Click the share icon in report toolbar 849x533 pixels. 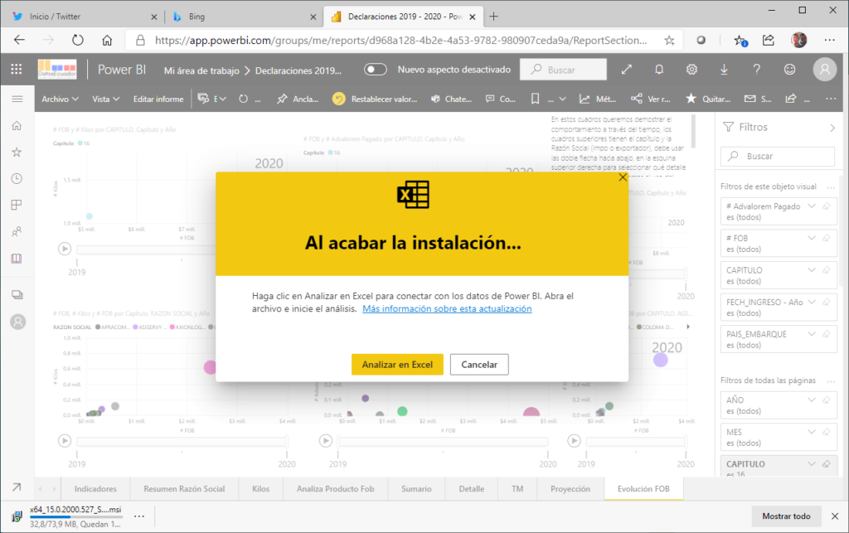[791, 99]
